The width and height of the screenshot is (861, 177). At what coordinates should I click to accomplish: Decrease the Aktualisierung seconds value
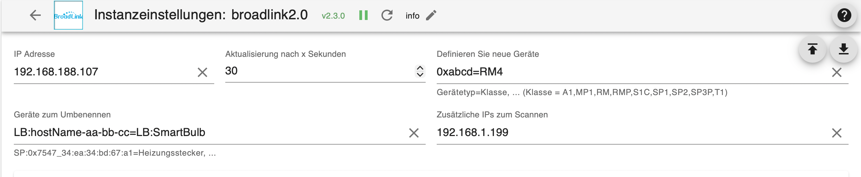[x=420, y=74]
